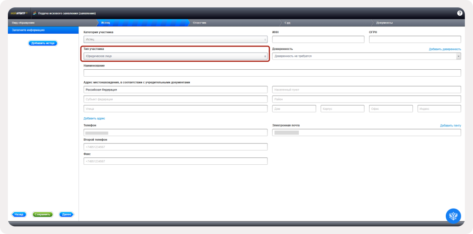Open the Категория участника dropdown

[x=176, y=40]
